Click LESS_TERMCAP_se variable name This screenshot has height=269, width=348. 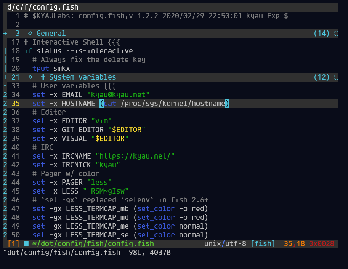(97, 235)
